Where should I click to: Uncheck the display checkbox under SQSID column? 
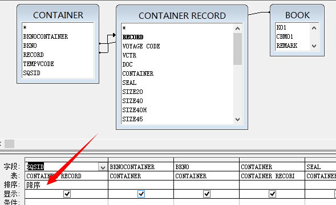tap(67, 194)
